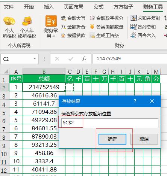Image resolution: width=167 pixels, height=176 pixels.
Task: Click the select-all corner triangle
Action: (x=6, y=72)
